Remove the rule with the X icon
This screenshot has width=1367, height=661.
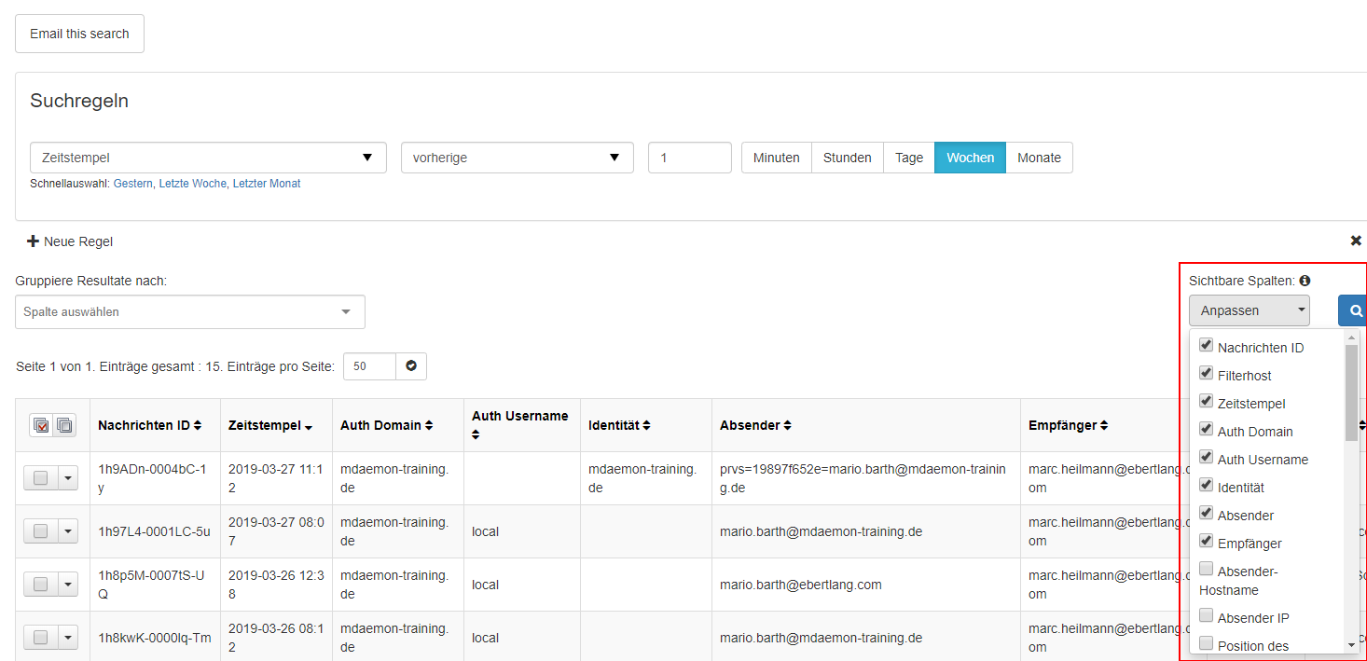(x=1356, y=241)
